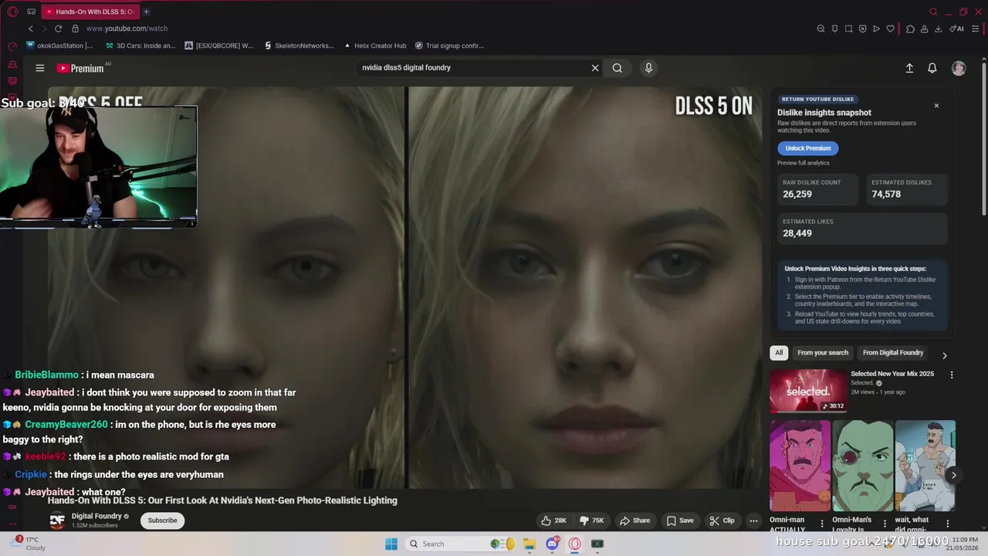
Task: Open options for Selected New Year Mix
Action: [x=951, y=375]
